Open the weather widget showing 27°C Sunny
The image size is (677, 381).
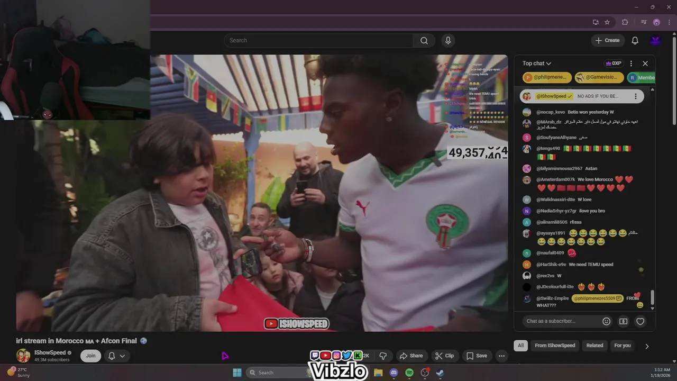click(20, 373)
